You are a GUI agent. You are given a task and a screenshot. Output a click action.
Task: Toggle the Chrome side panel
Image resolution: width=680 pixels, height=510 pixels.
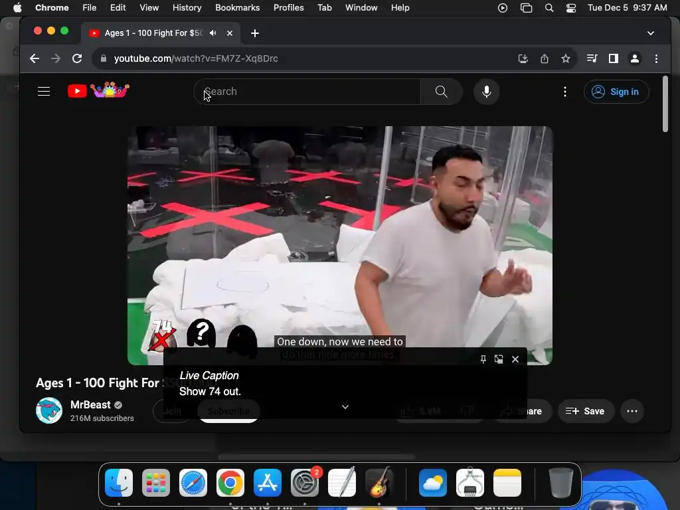pyautogui.click(x=613, y=58)
